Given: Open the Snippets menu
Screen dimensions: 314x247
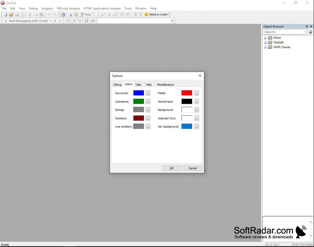Looking at the screenshot, I should pyautogui.click(x=47, y=8).
